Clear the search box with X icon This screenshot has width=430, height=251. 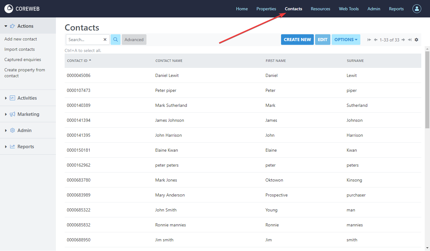click(105, 40)
